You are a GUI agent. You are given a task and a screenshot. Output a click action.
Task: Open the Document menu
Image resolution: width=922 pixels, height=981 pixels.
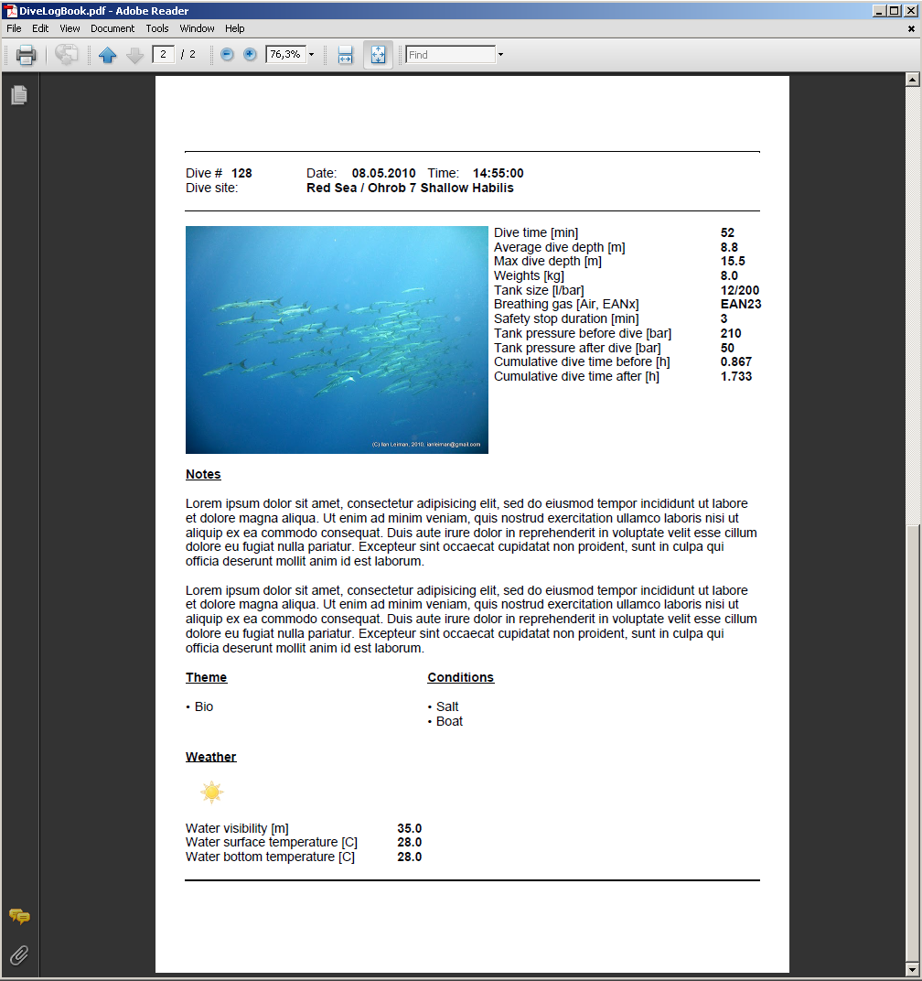tap(113, 28)
